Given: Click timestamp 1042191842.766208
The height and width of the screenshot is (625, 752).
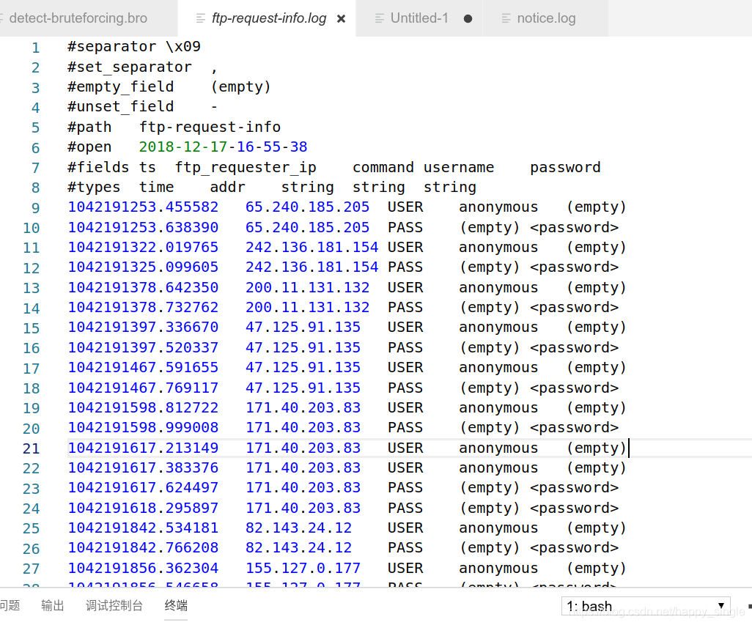Looking at the screenshot, I should tap(143, 548).
